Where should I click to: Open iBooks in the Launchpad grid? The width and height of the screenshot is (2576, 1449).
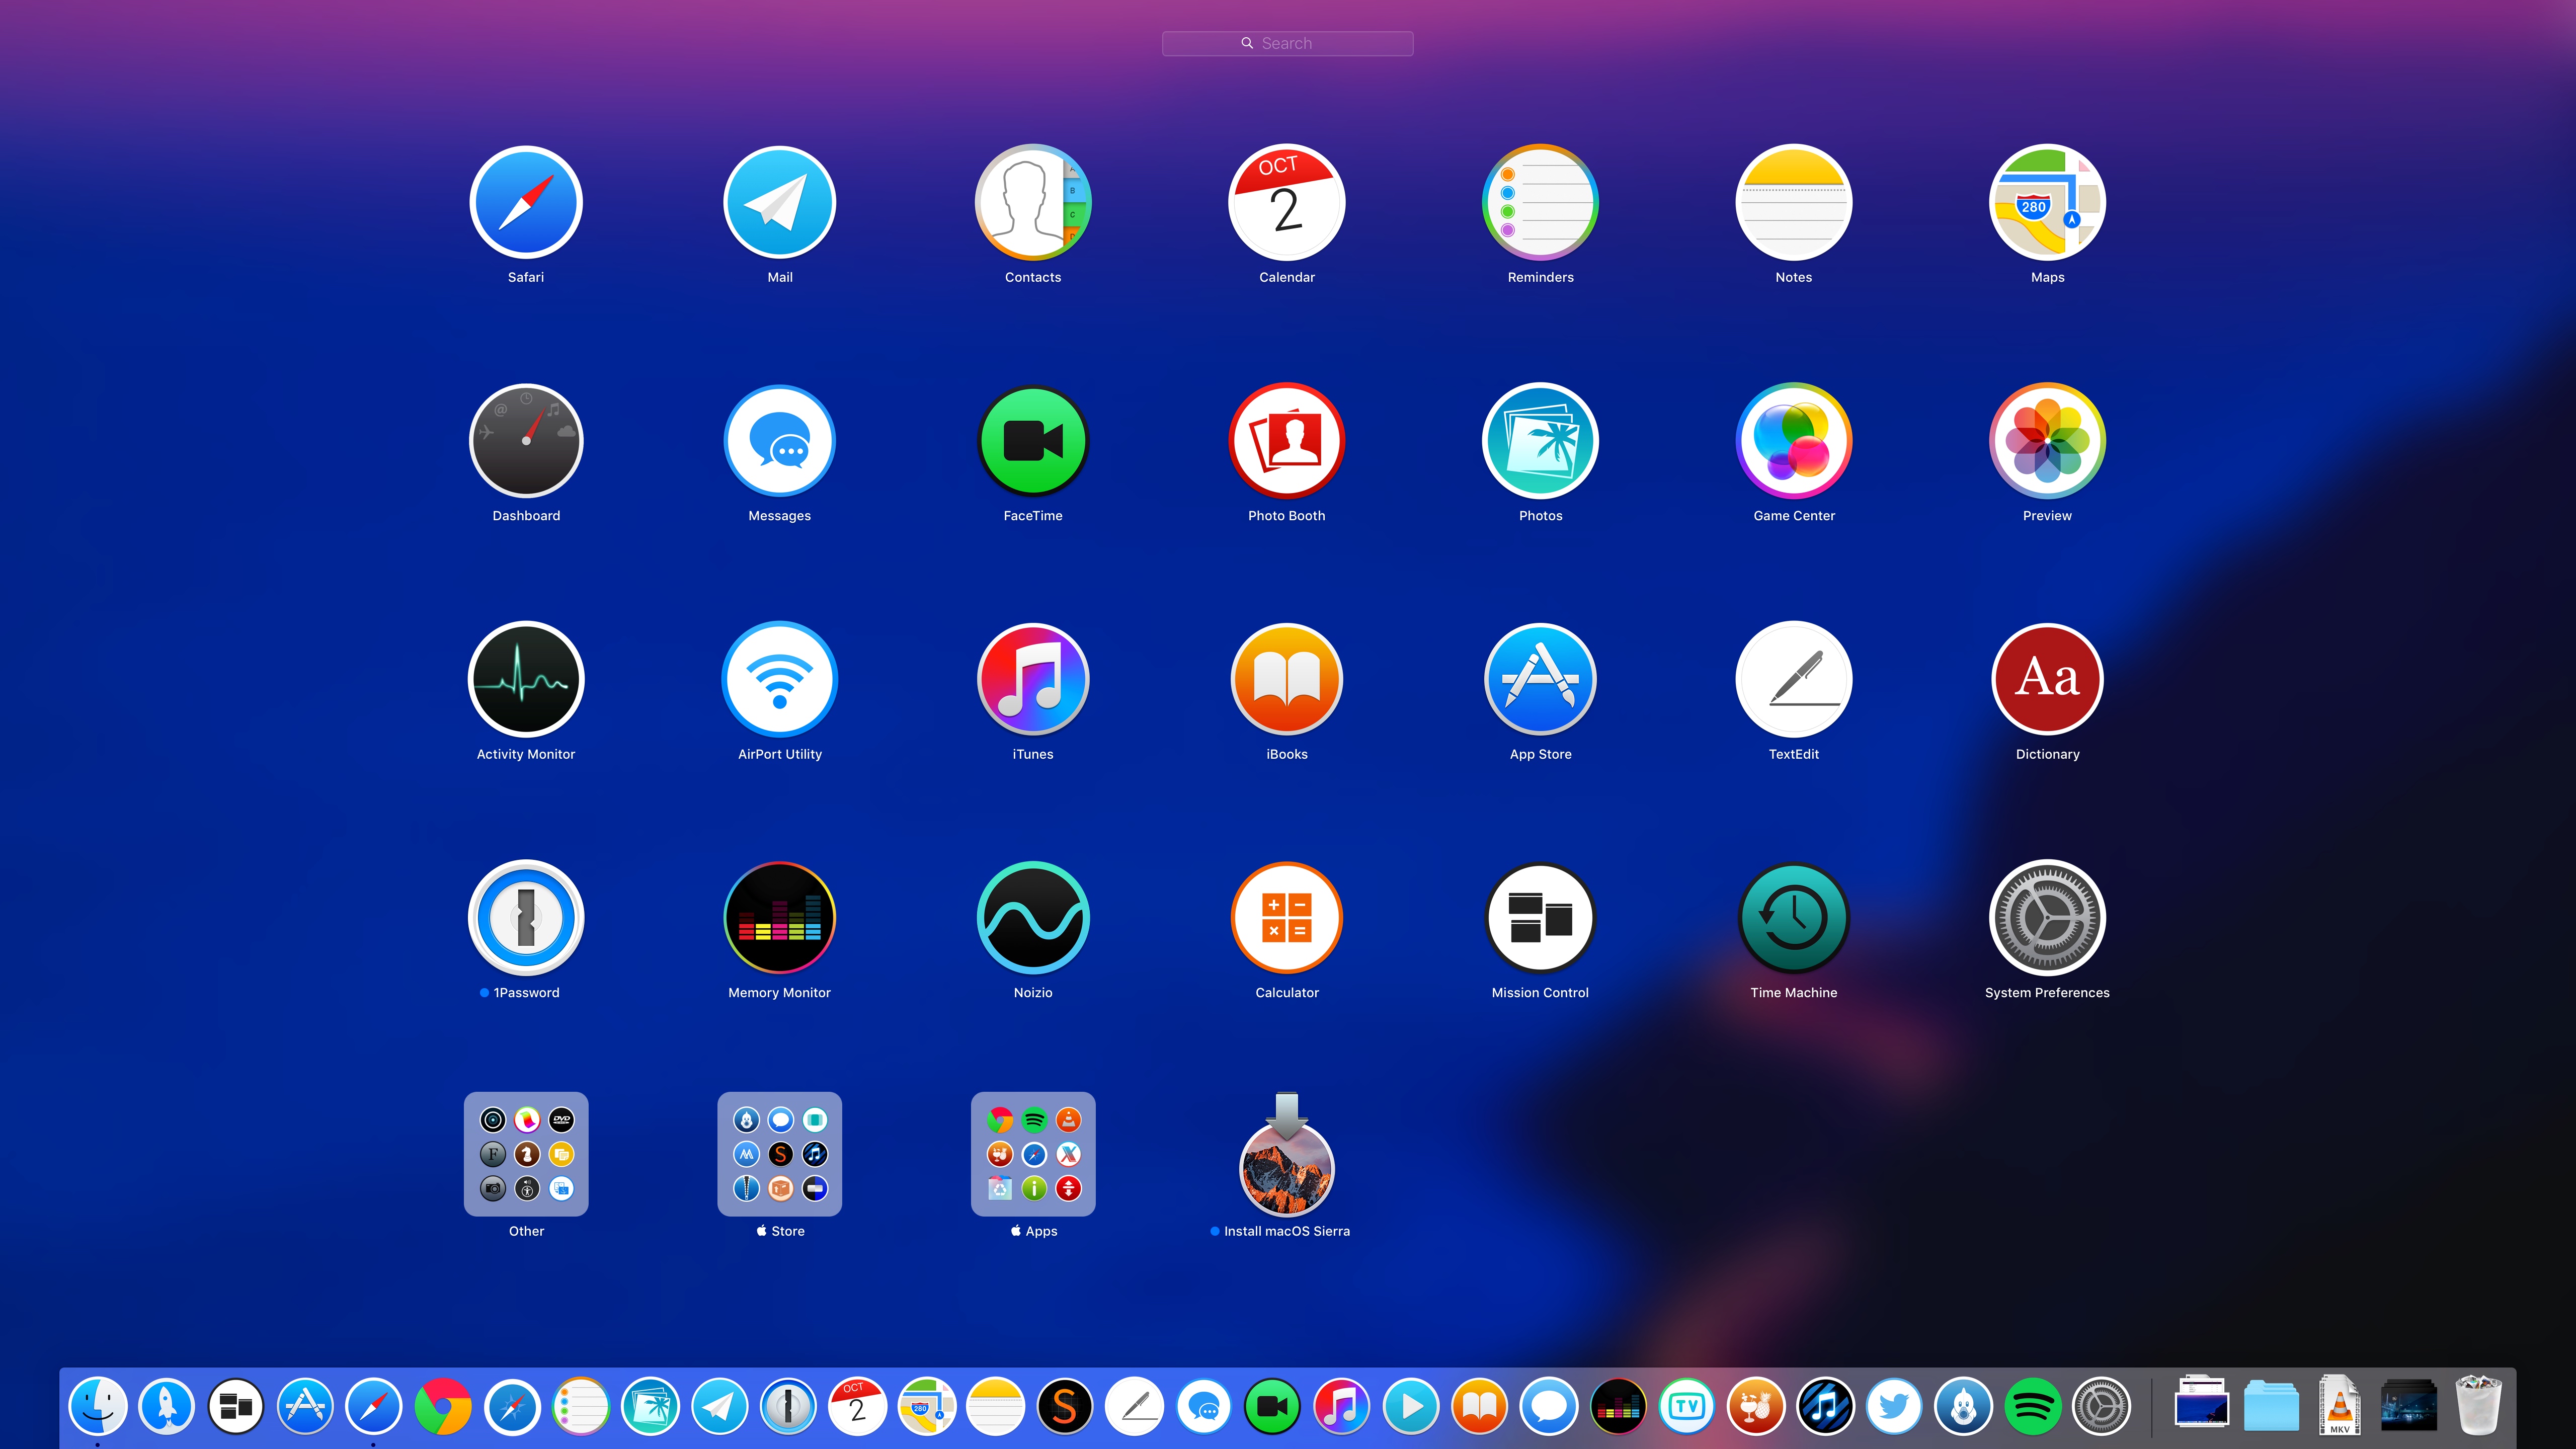1287,679
